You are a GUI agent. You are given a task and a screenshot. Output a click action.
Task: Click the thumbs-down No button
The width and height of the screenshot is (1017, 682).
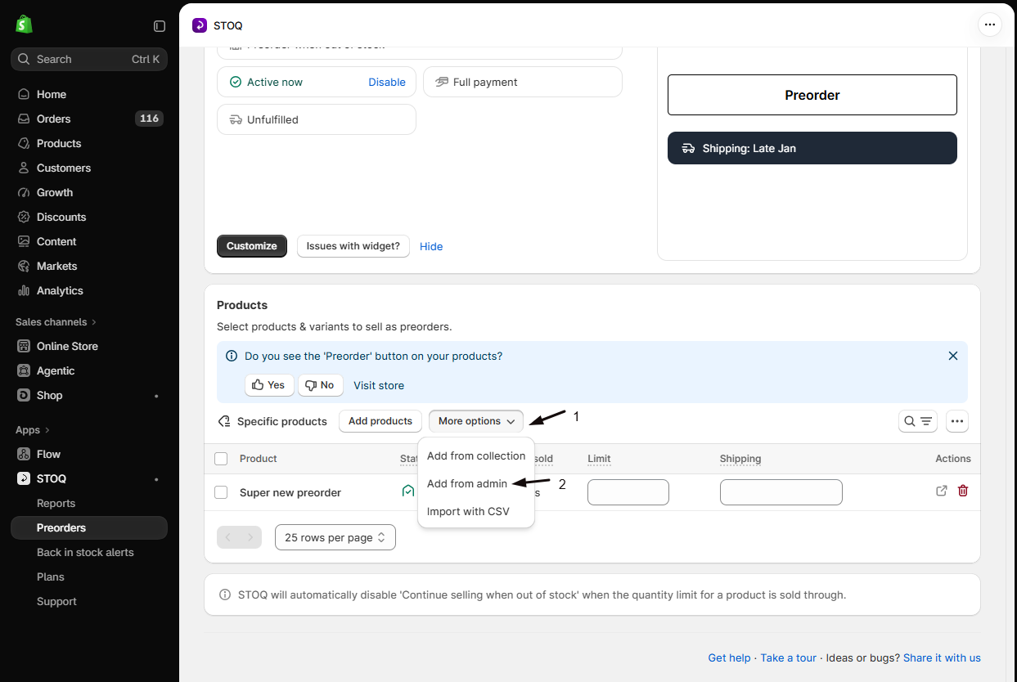click(321, 385)
